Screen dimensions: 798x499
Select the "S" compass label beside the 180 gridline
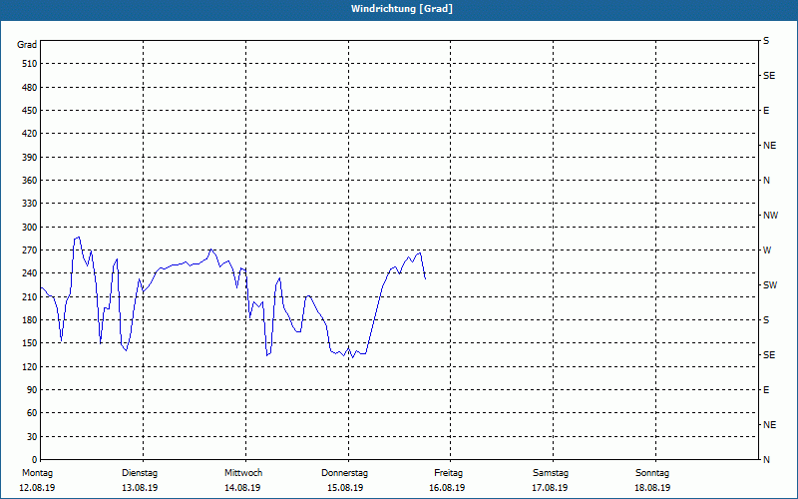point(766,320)
